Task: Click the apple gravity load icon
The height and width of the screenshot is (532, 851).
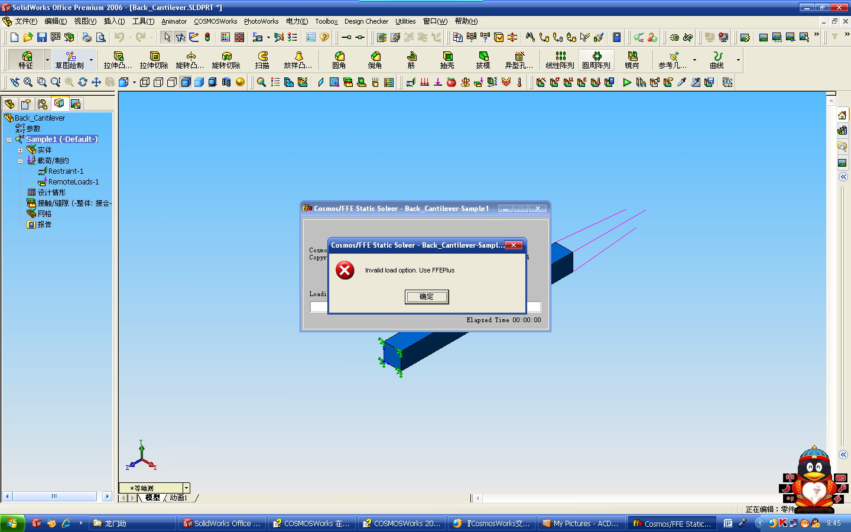Action: click(452, 82)
